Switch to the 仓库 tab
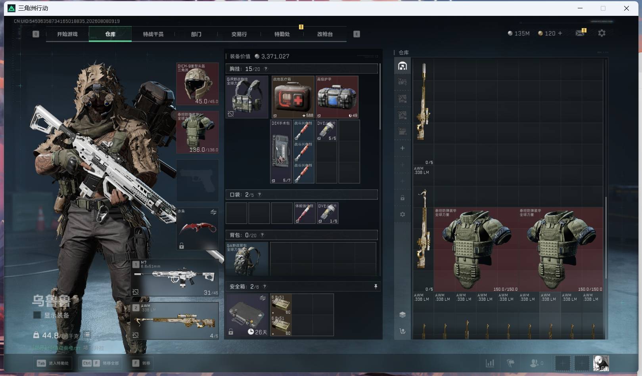The height and width of the screenshot is (376, 642). point(110,34)
